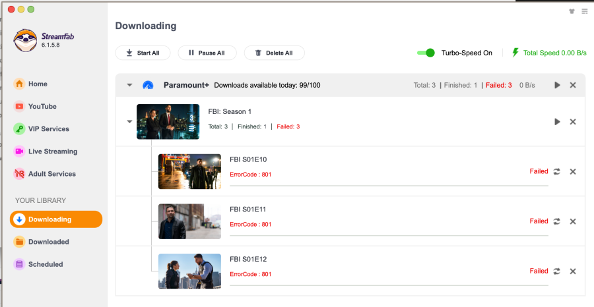The image size is (594, 307).
Task: Click the FBI S01E10 thumbnail
Action: tap(189, 172)
